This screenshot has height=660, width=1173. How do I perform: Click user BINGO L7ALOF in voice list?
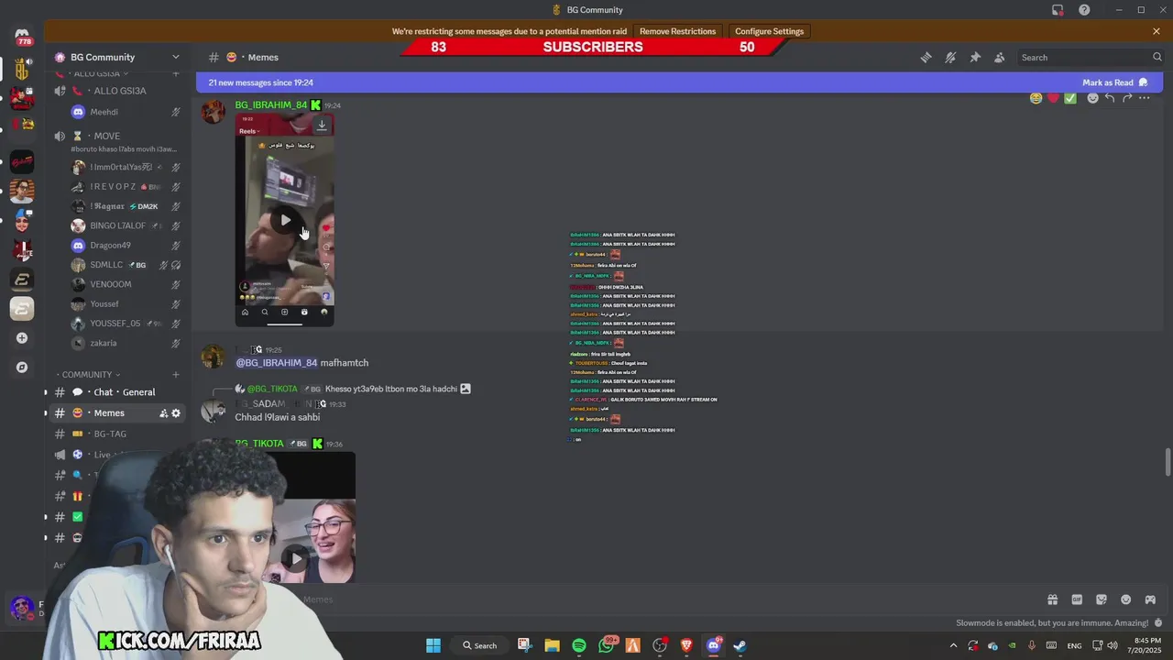(x=117, y=225)
